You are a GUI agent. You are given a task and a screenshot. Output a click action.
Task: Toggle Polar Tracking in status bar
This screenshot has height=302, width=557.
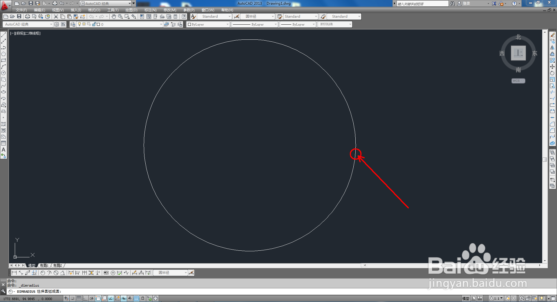92,298
